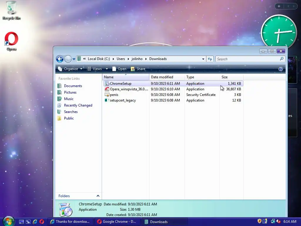Open Documents in Favorite Links

73,86
